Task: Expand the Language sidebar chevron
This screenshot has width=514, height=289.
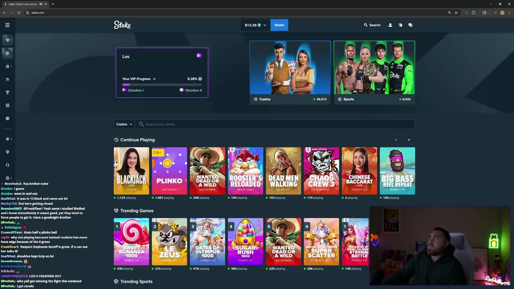Action: [11, 178]
